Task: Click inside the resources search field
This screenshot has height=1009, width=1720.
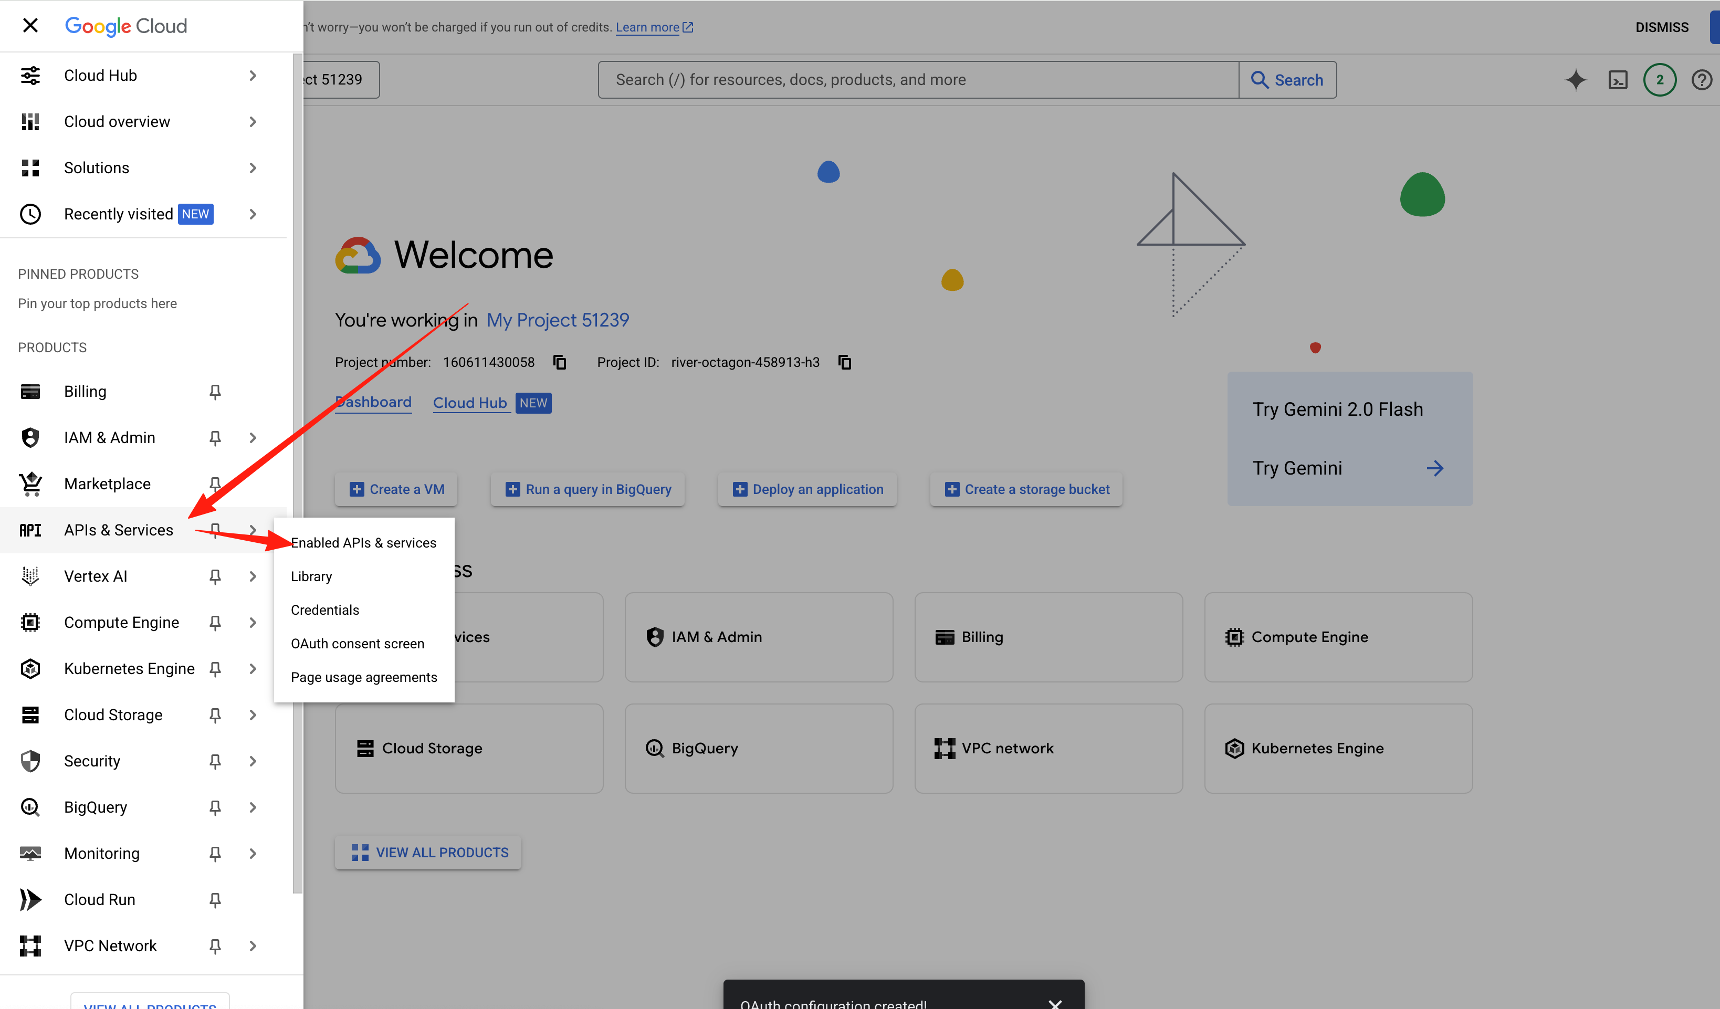Action: [918, 80]
